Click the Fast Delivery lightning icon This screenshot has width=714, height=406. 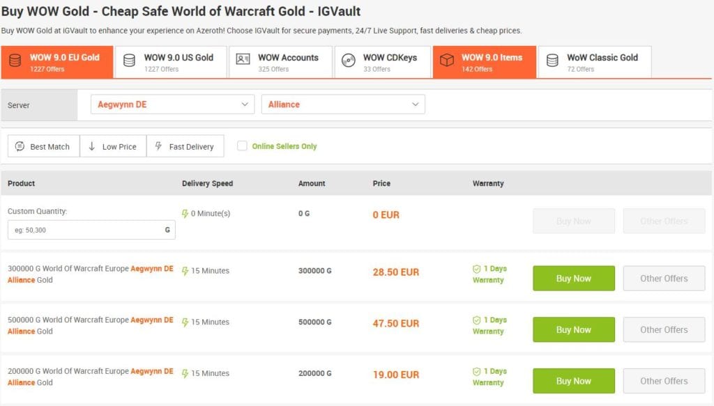tap(158, 146)
